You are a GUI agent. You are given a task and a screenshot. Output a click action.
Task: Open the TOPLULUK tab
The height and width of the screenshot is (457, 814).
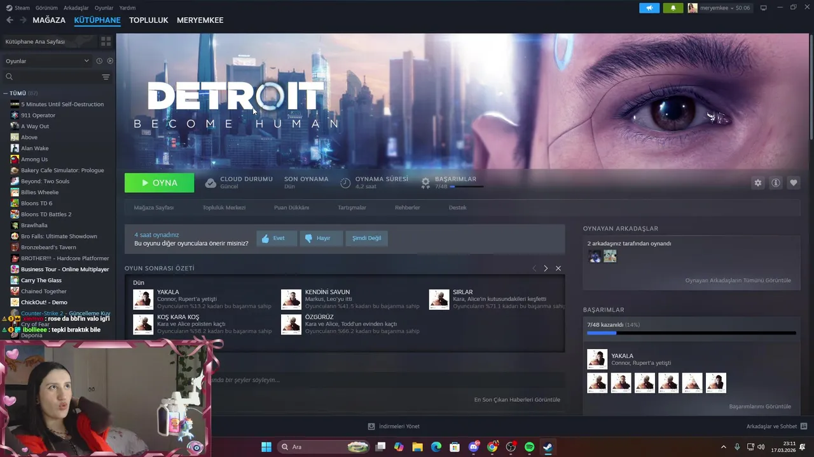149,20
